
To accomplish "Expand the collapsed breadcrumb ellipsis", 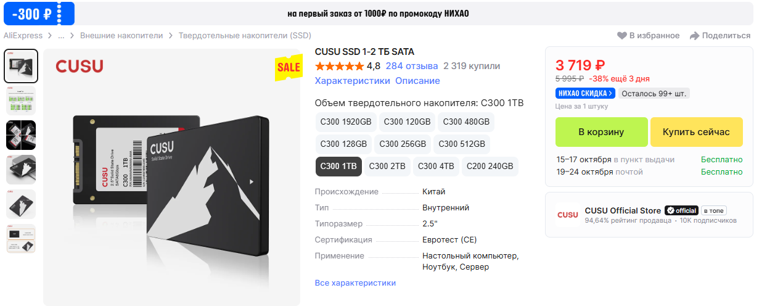I will pos(61,36).
